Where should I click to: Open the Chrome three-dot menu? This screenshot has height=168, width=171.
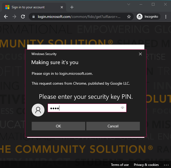(x=166, y=17)
